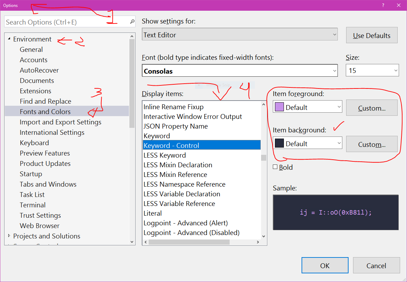Expand the Projects and Solutions node
The height and width of the screenshot is (282, 407).
[x=9, y=236]
